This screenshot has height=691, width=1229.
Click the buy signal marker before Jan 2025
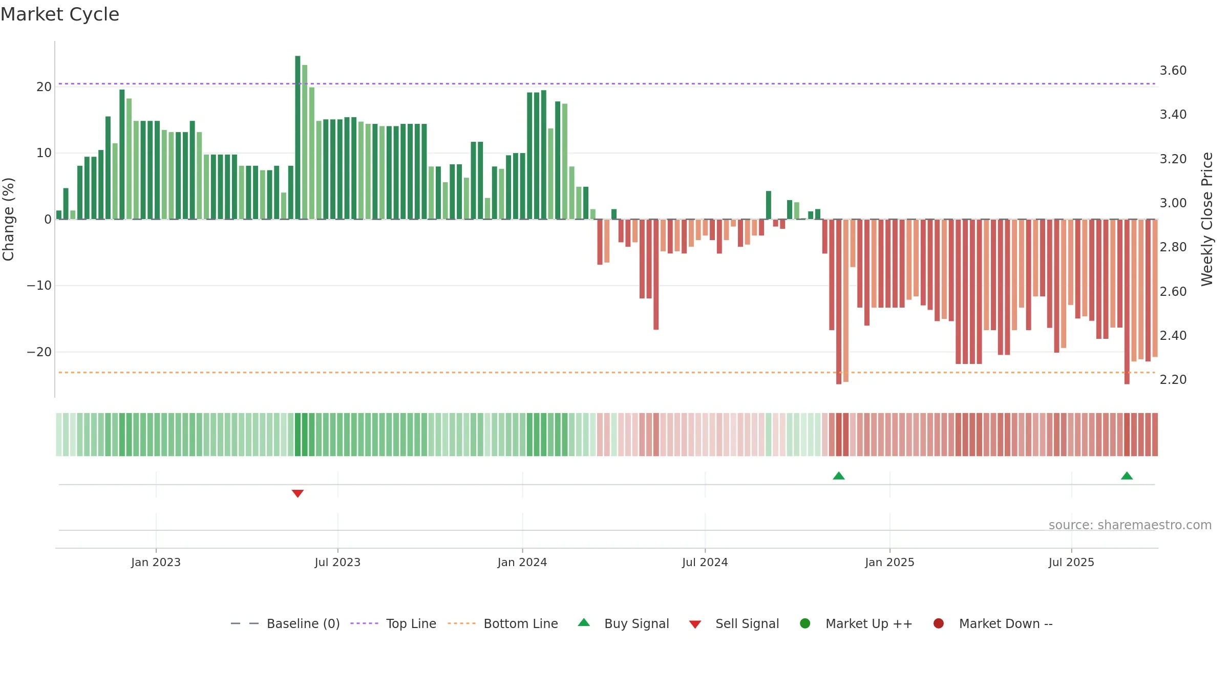839,476
